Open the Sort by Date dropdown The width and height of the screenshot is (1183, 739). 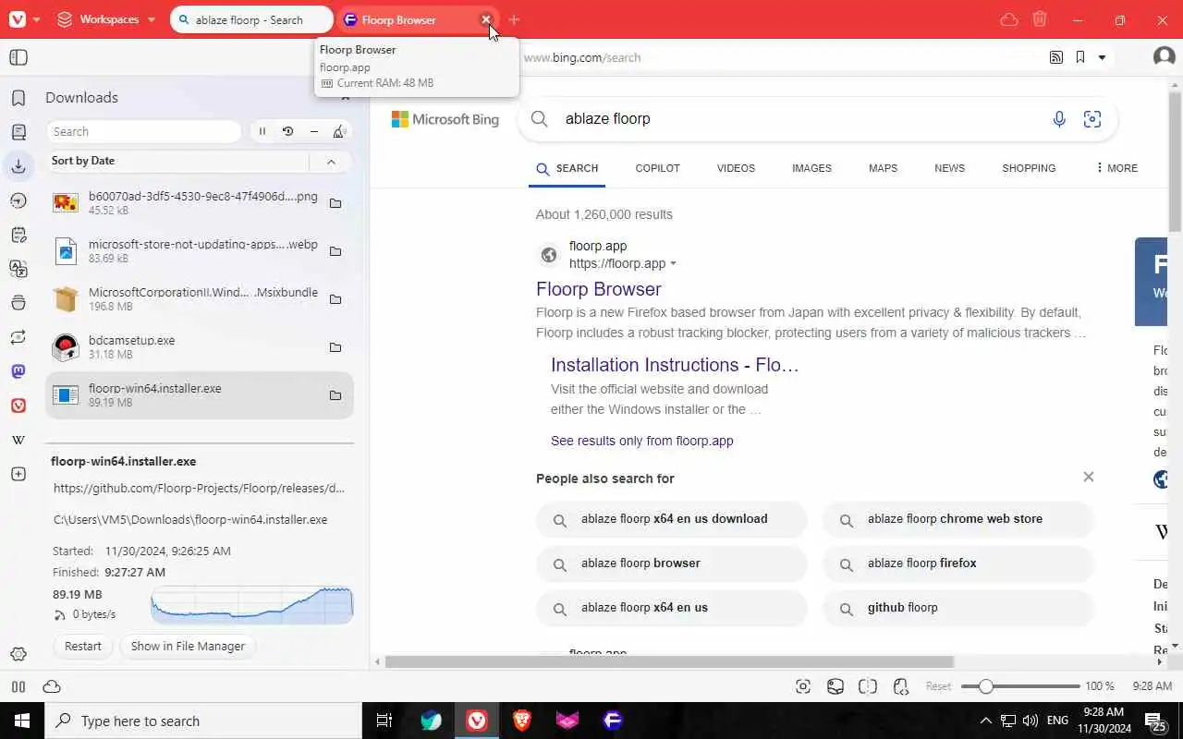pyautogui.click(x=177, y=161)
